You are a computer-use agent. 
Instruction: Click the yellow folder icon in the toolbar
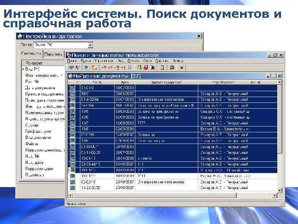pyautogui.click(x=94, y=68)
